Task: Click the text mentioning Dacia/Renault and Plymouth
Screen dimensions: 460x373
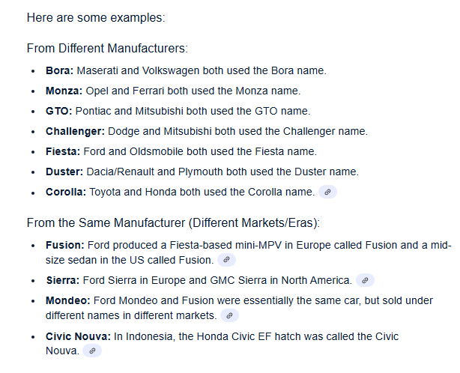Action: [223, 172]
